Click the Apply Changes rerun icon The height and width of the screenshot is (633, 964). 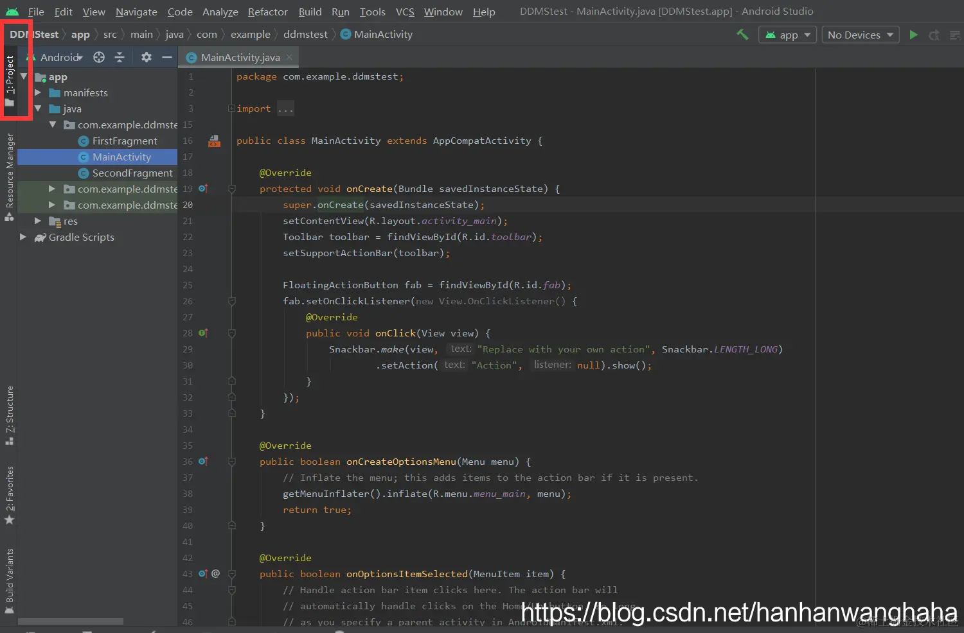(x=934, y=35)
